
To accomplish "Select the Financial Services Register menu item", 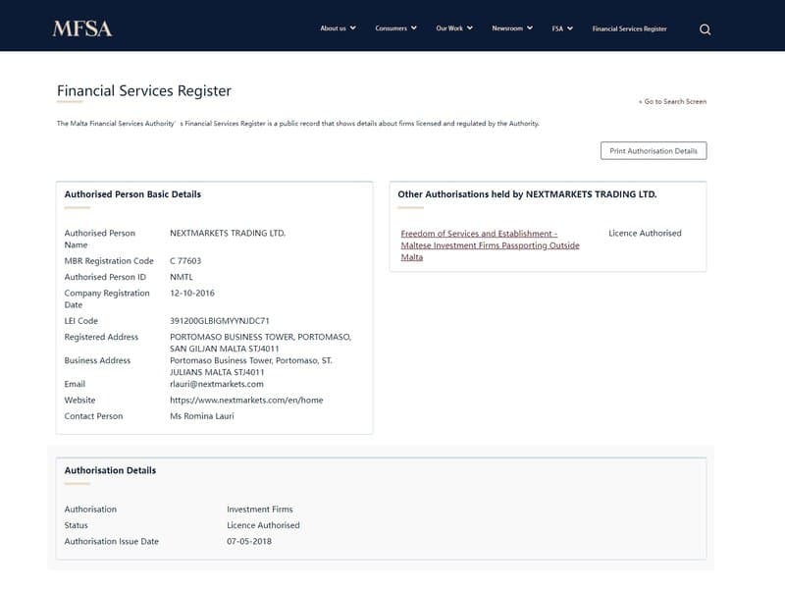I will pos(628,29).
